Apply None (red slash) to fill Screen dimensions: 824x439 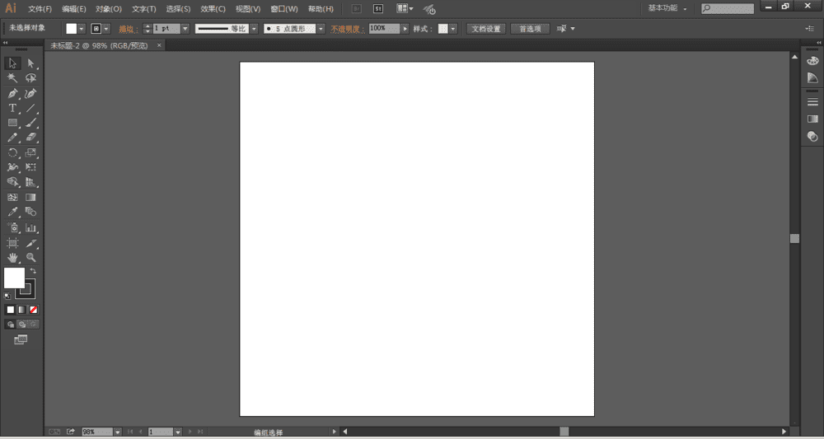[x=34, y=310]
